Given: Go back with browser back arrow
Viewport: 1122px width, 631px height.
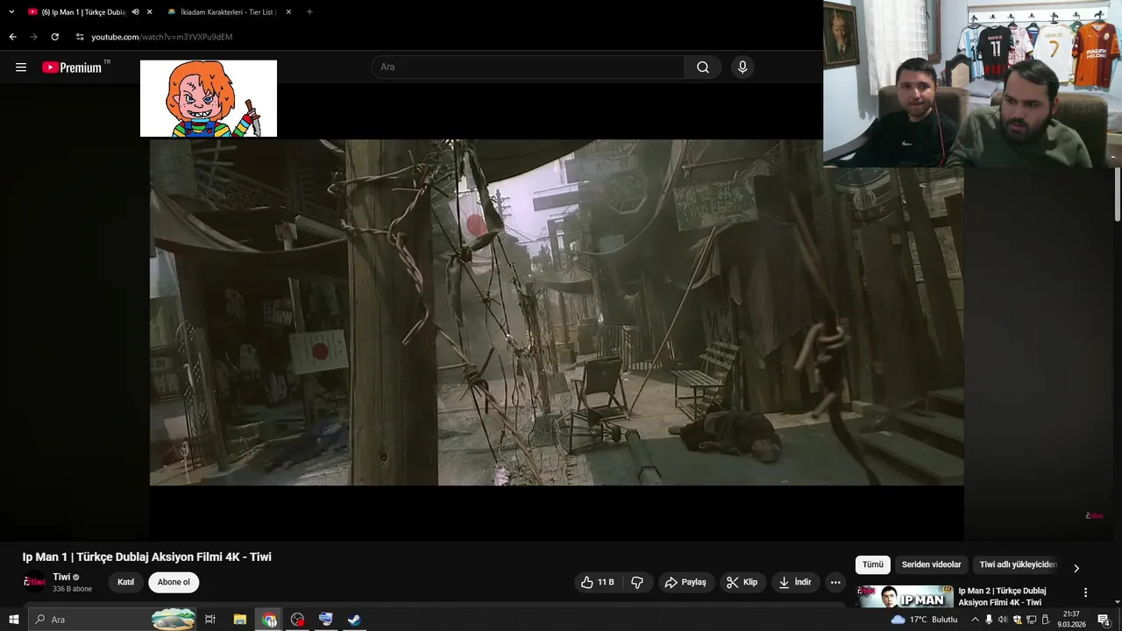Looking at the screenshot, I should click(x=12, y=37).
